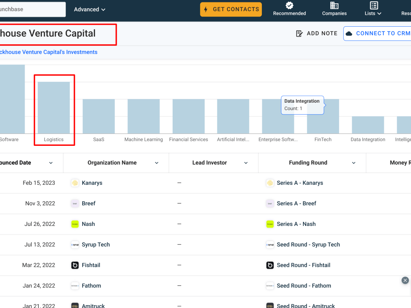Click the Breef company logo

75,203
